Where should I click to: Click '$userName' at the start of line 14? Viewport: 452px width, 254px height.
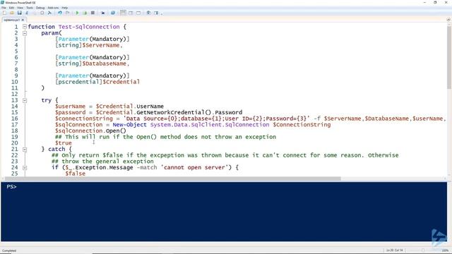pos(70,107)
